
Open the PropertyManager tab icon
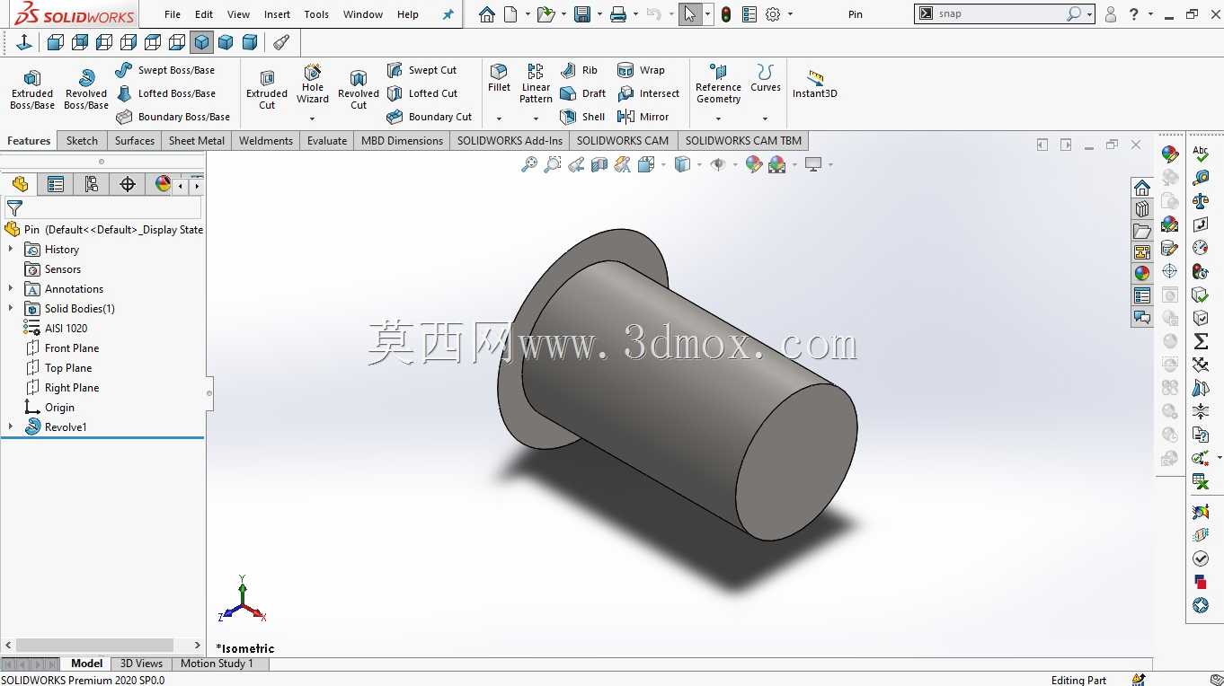(56, 184)
